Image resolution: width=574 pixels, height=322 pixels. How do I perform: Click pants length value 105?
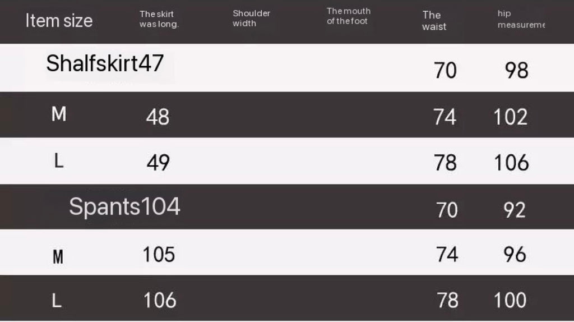(159, 255)
